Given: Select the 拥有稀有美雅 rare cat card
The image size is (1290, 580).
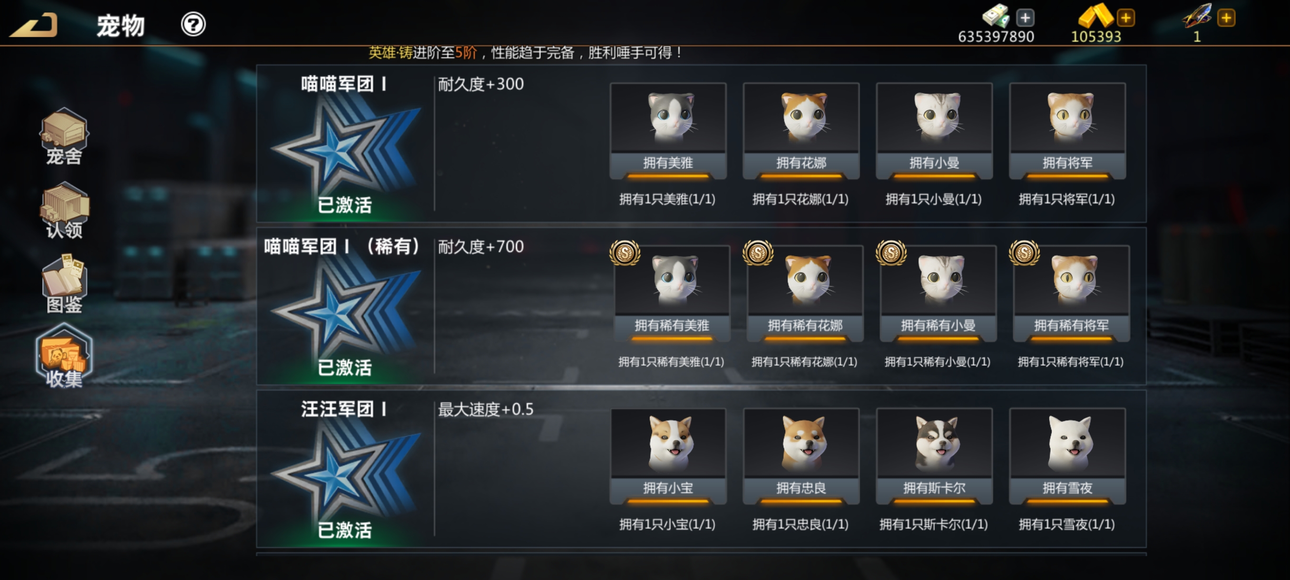Looking at the screenshot, I should tap(672, 294).
